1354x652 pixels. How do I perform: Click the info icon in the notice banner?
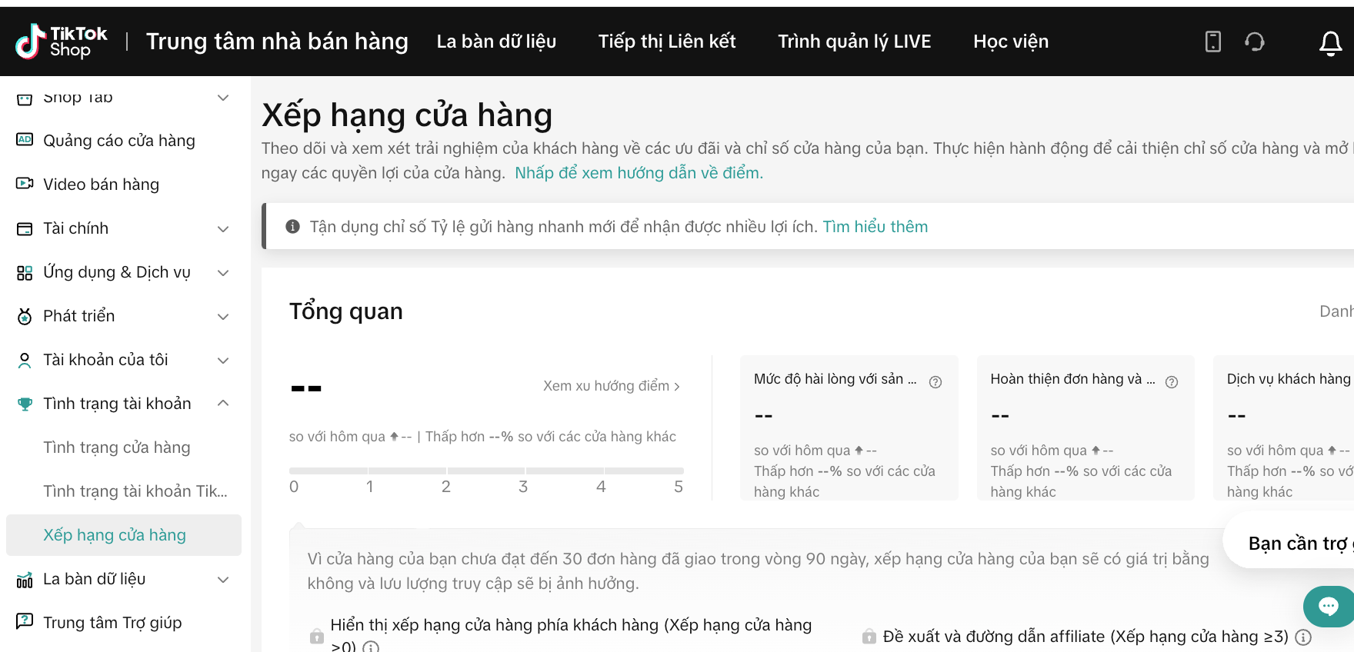click(x=292, y=226)
